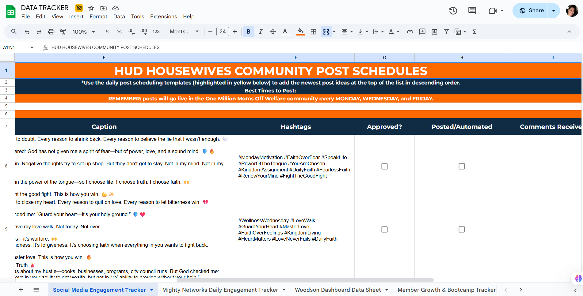Create a filter
The image size is (583, 296).
click(x=446, y=32)
